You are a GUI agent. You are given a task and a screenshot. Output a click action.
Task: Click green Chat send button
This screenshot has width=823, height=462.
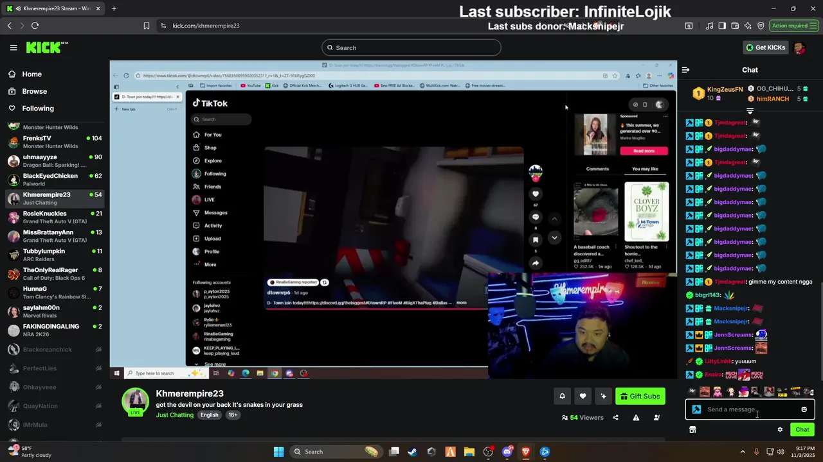pyautogui.click(x=802, y=430)
